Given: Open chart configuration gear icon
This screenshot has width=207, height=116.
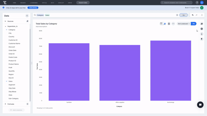Looking at the screenshot, I should [202, 29].
